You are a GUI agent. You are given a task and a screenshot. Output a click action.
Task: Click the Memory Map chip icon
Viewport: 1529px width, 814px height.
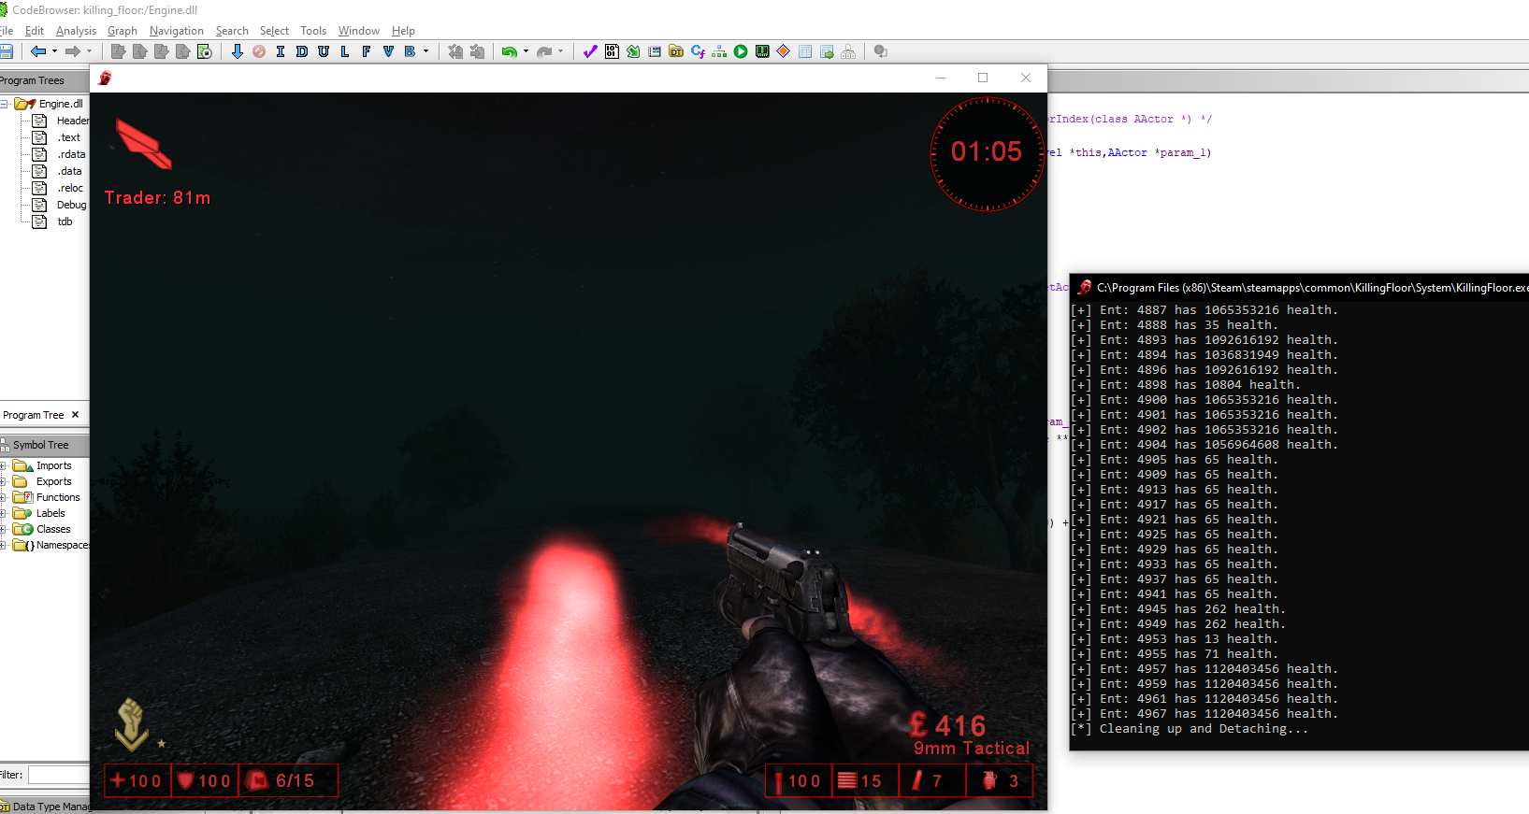[762, 51]
